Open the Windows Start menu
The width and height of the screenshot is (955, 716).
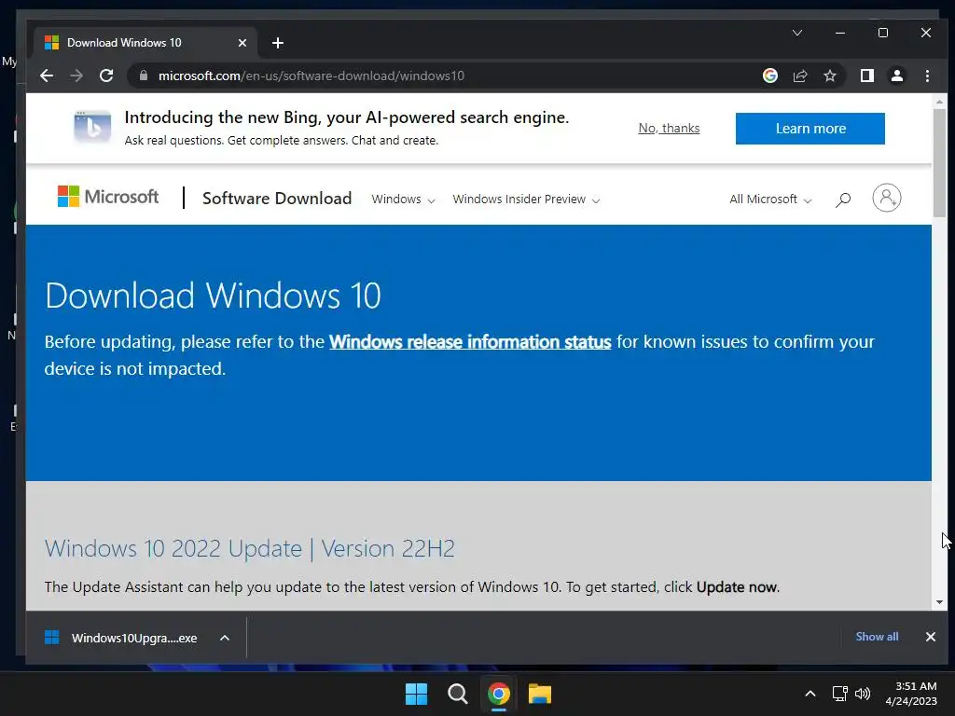[417, 694]
